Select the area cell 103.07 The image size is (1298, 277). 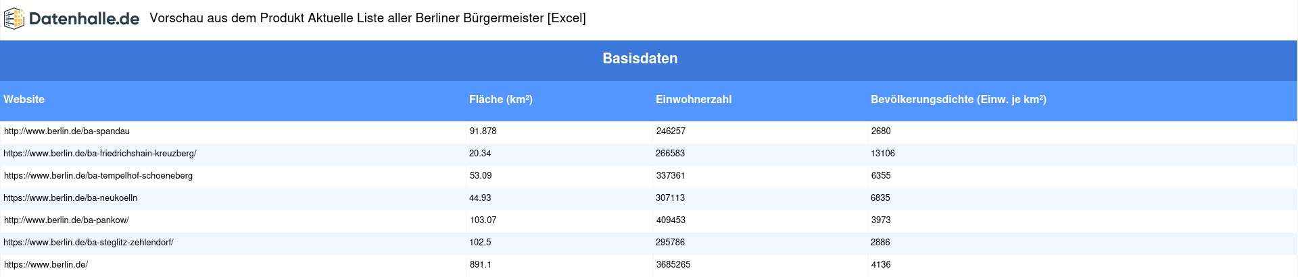tap(483, 220)
